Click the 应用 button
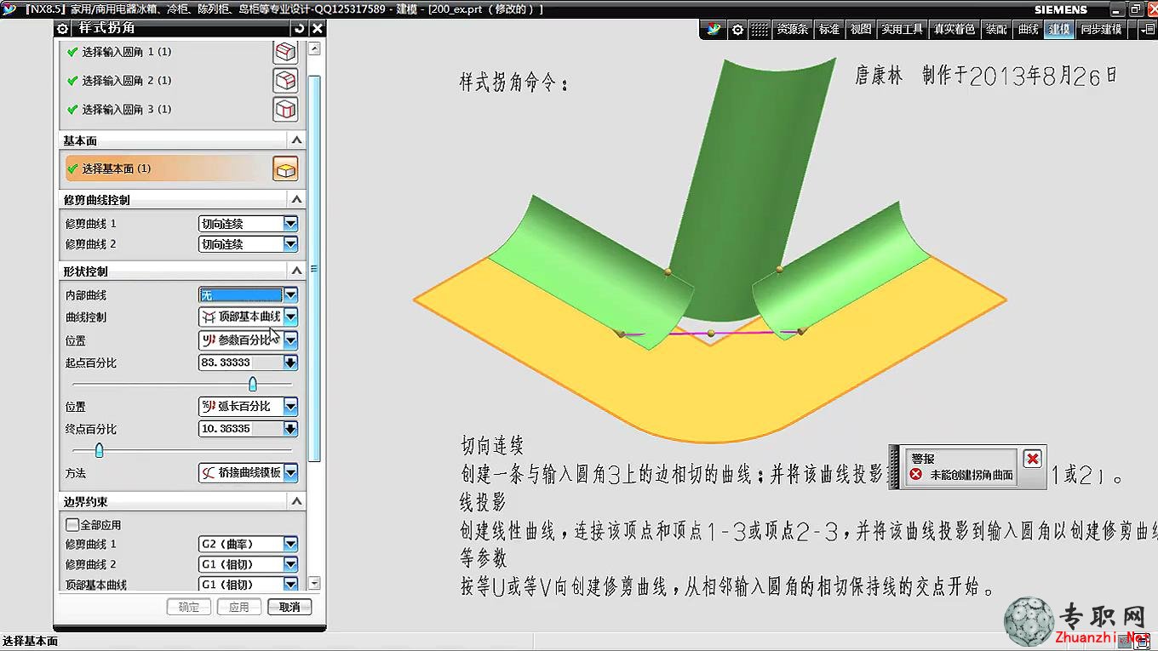The width and height of the screenshot is (1158, 651). (x=239, y=607)
